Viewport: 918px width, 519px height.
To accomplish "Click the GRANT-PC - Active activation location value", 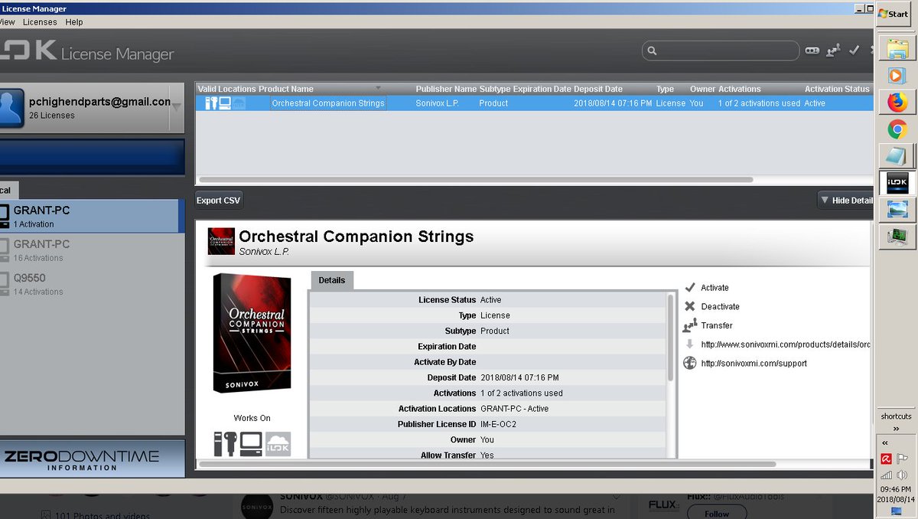I will pyautogui.click(x=514, y=409).
